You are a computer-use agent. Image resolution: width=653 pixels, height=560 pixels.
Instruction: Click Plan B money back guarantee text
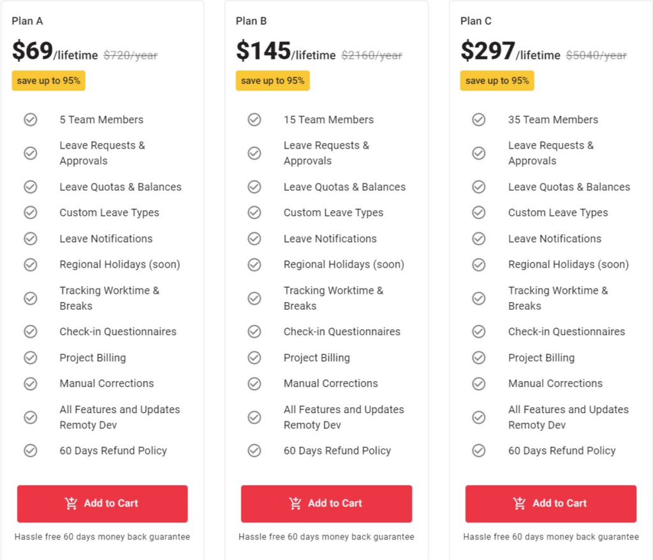point(326,536)
